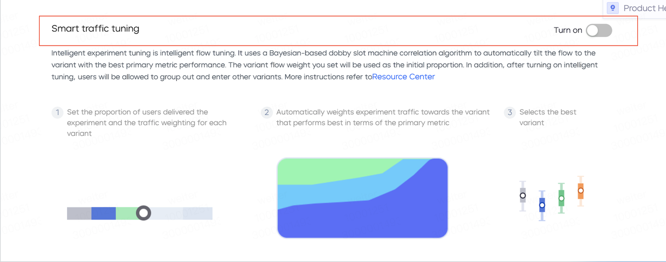Open the Product Help button label
The height and width of the screenshot is (262, 666).
click(x=645, y=8)
